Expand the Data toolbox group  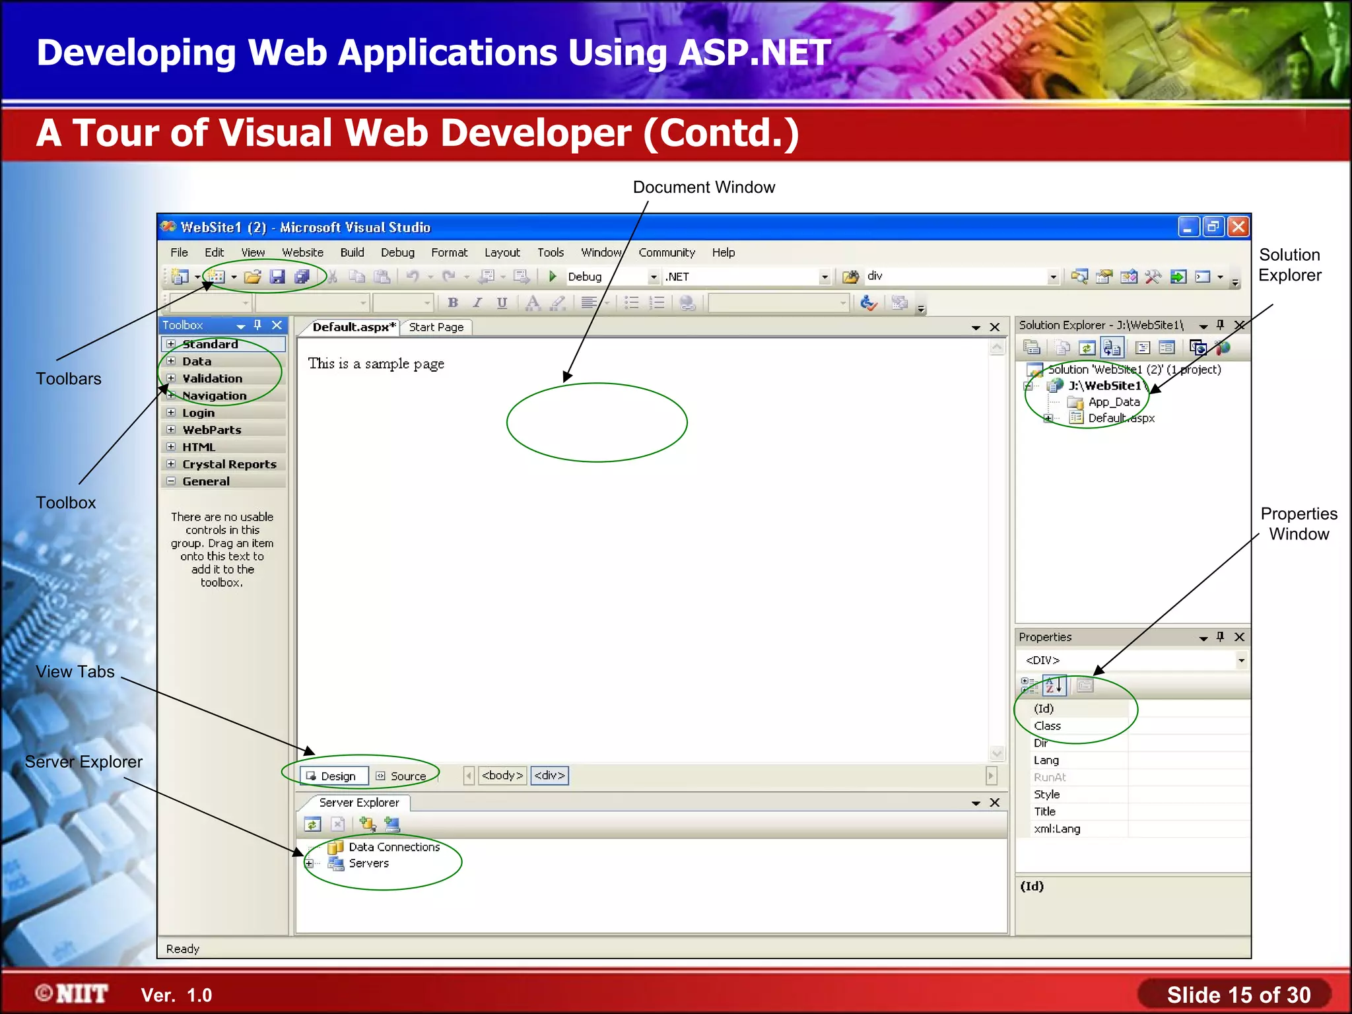coord(171,361)
